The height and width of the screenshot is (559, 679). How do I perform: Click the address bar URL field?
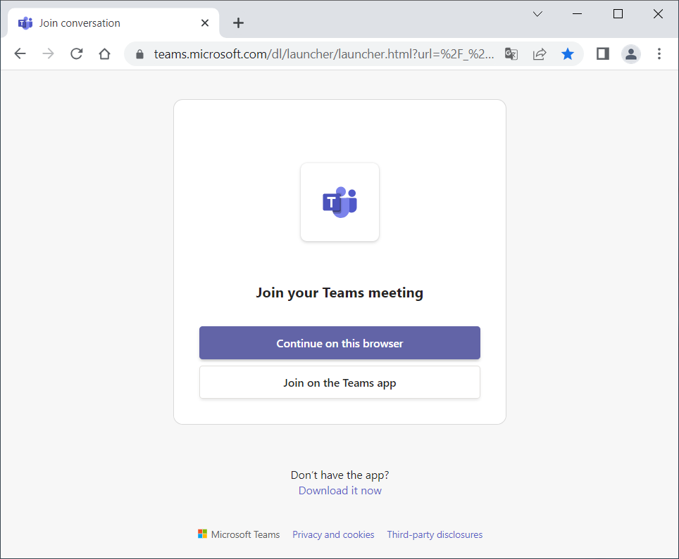[x=323, y=54]
